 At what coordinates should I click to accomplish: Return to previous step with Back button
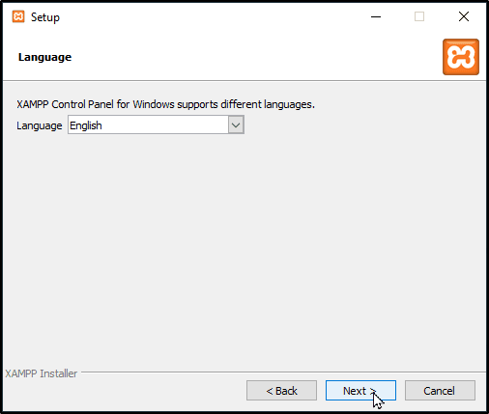pos(281,391)
